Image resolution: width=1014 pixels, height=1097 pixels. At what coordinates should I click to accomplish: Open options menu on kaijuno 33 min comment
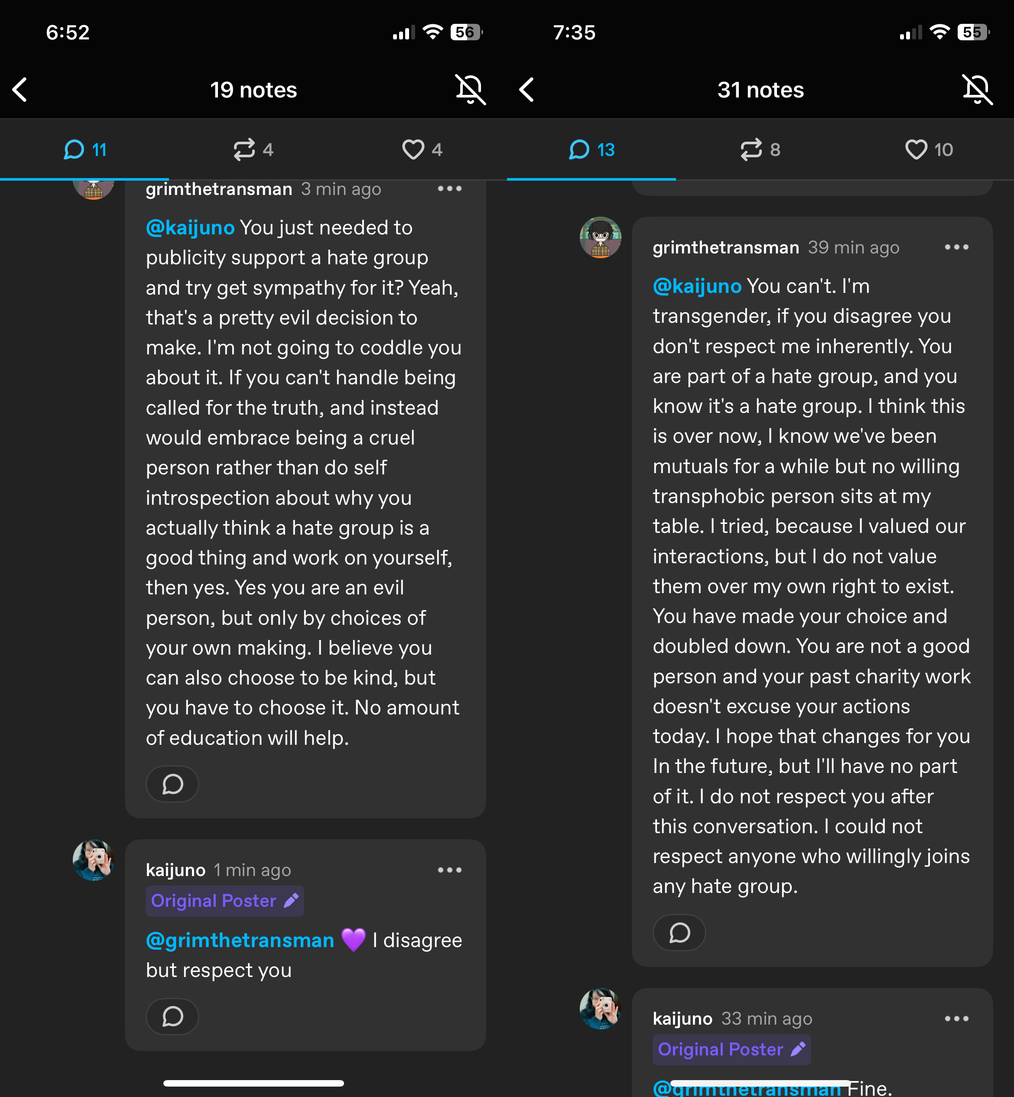coord(956,1019)
